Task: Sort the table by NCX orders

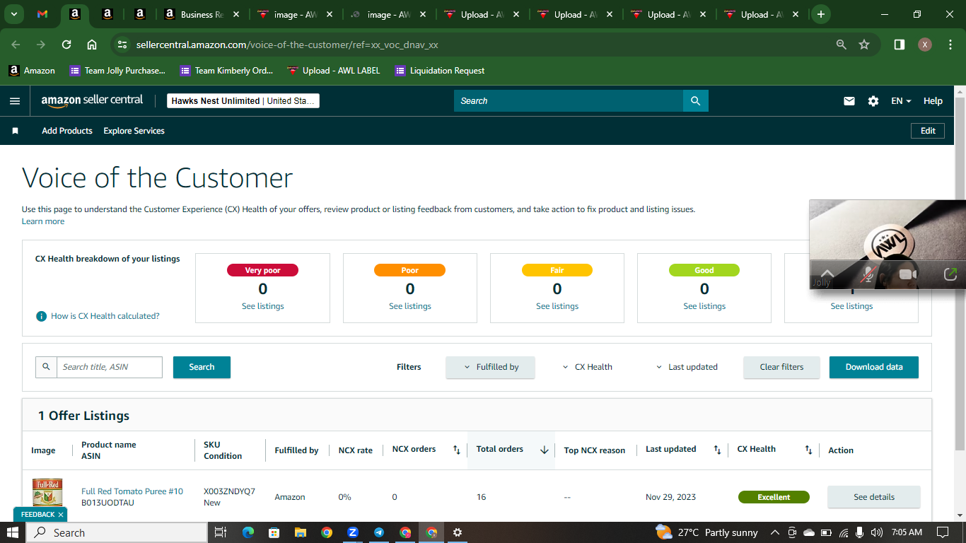Action: (x=457, y=450)
